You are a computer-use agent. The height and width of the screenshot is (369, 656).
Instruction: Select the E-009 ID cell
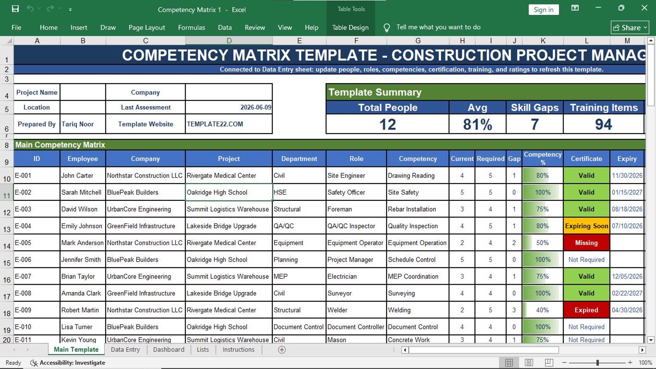point(37,310)
